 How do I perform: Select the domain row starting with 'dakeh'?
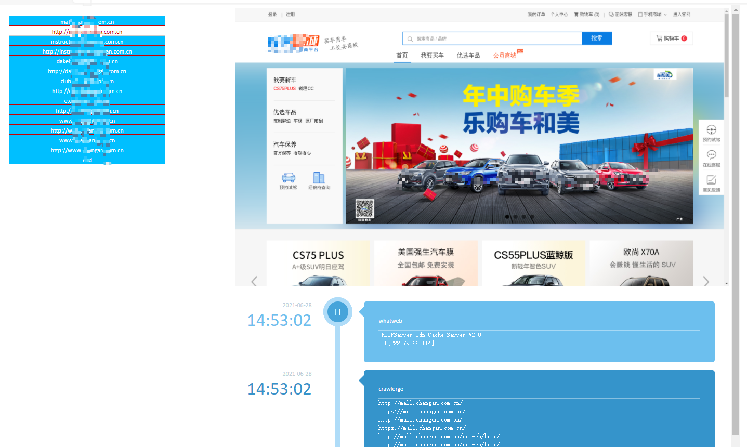87,61
